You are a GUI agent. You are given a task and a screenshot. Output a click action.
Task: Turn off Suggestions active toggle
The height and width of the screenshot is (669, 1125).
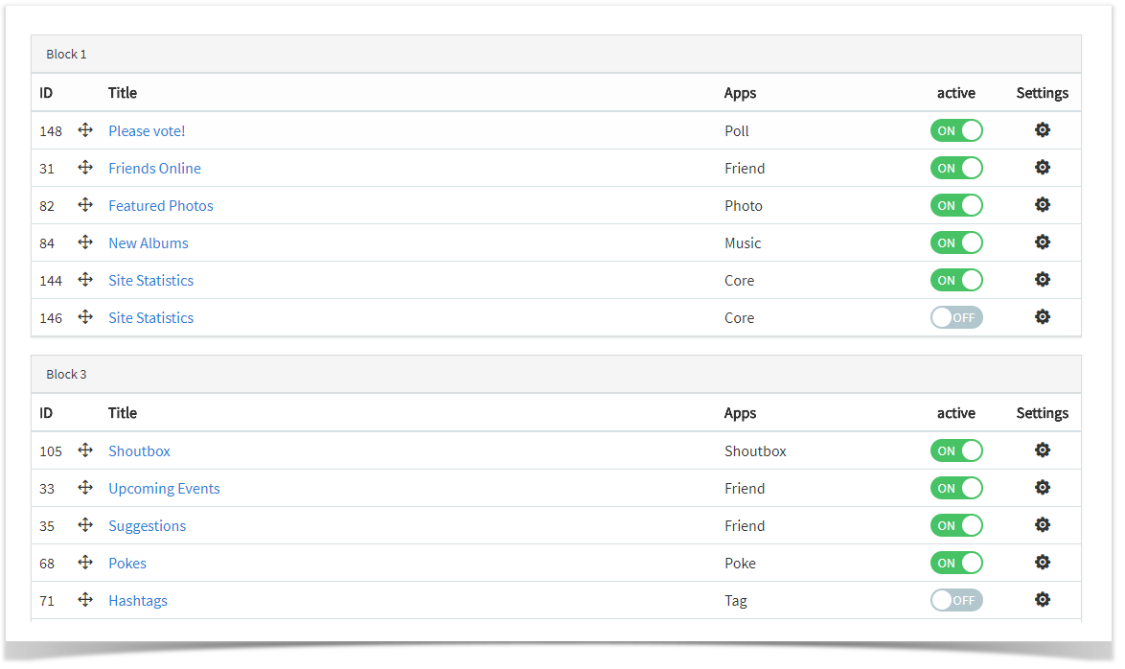(956, 525)
